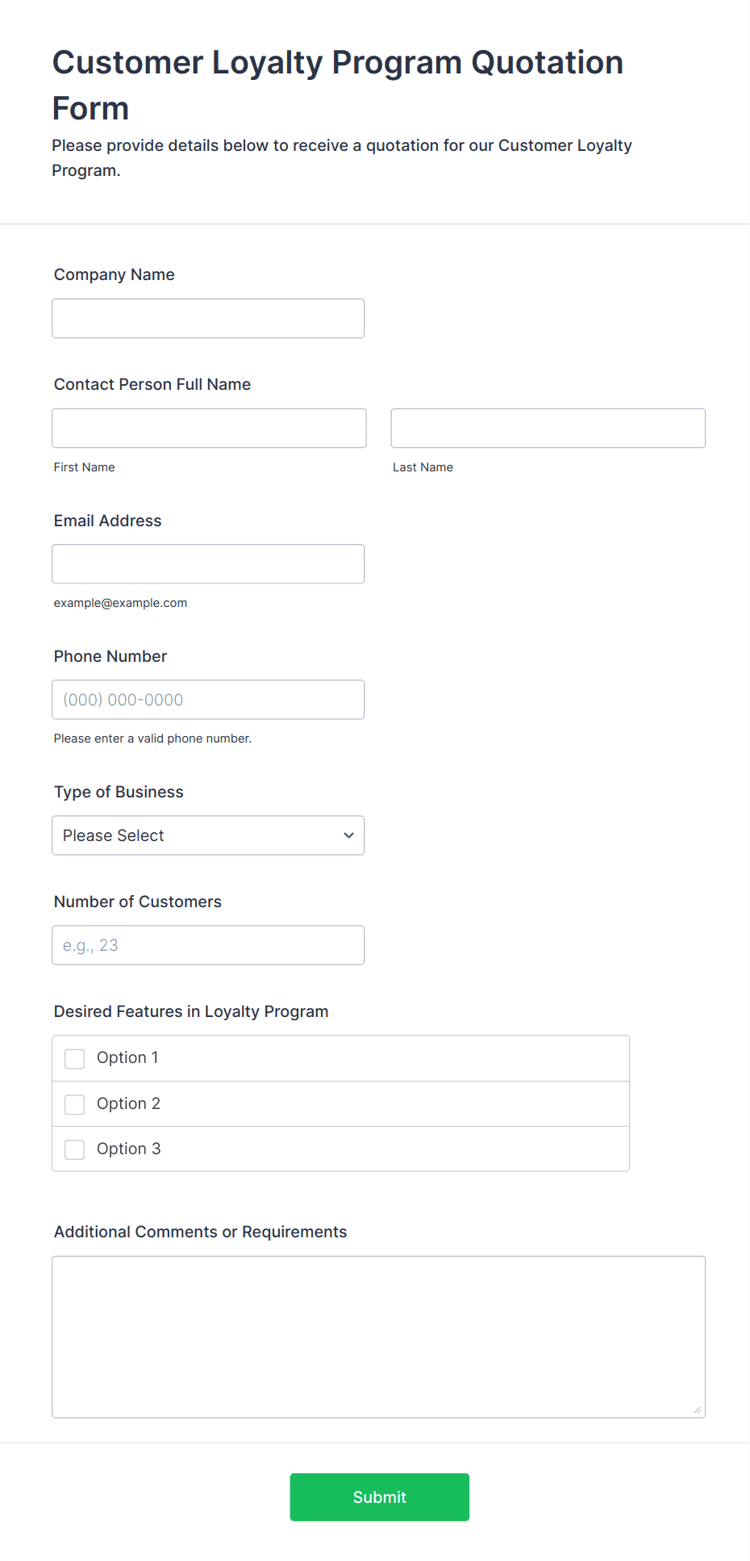Focus the First Name input box
Screen dimensions: 750x1561
coord(209,429)
